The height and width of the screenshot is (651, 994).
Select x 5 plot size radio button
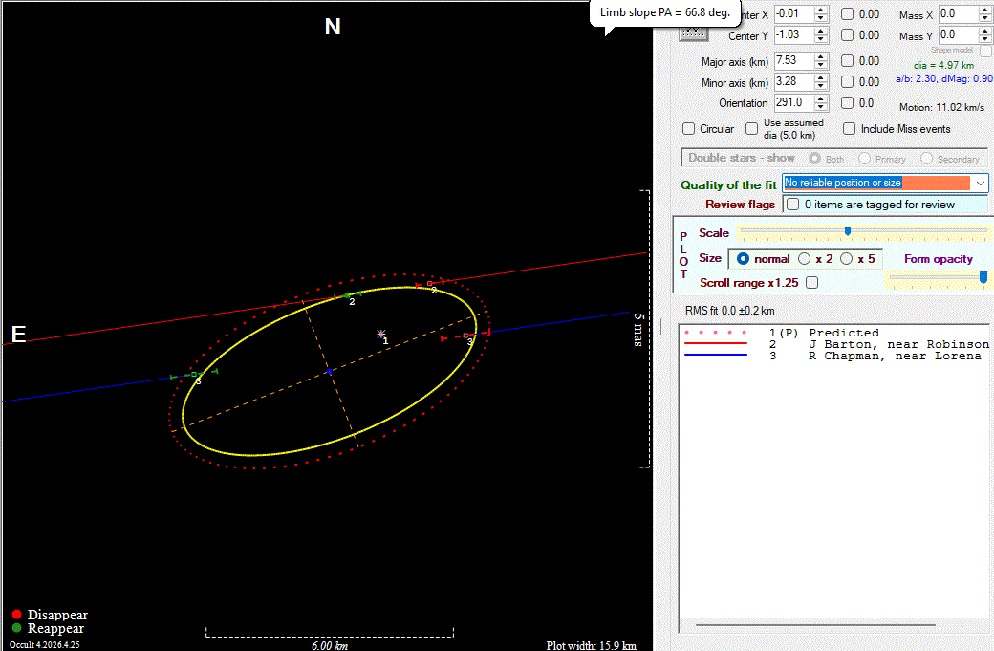[846, 259]
